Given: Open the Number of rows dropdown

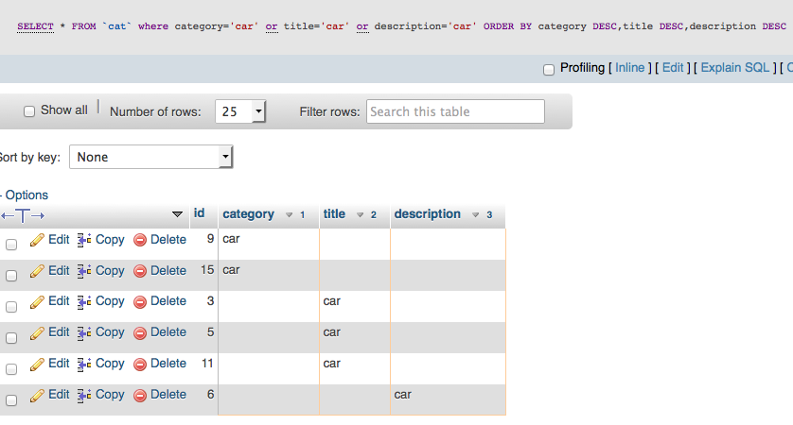Looking at the screenshot, I should pos(240,111).
